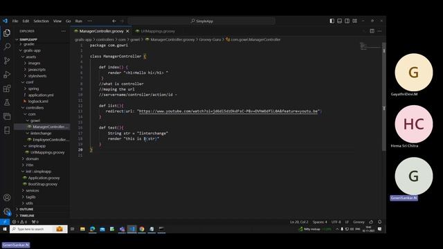Click the split editor right icon

(x=372, y=31)
